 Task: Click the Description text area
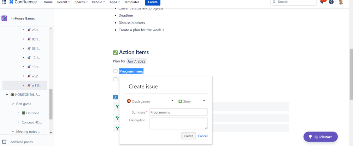pyautogui.click(x=178, y=123)
